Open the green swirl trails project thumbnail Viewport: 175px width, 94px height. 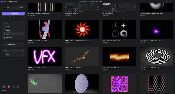45,84
